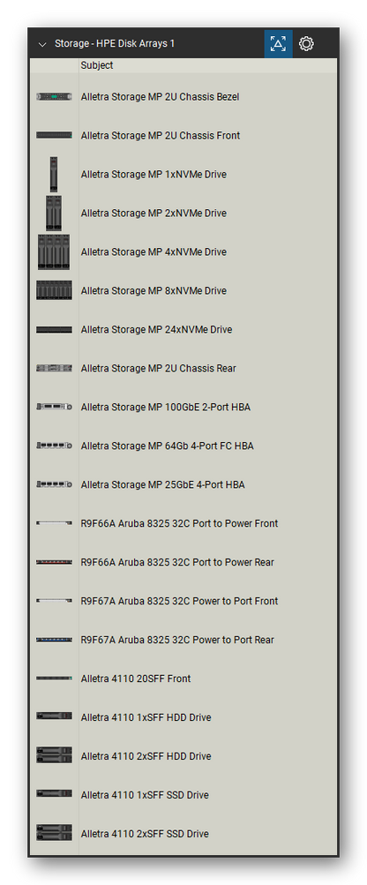Click 'R9F67A Aruba 8325 32C Power to Port Front' text

tap(180, 601)
